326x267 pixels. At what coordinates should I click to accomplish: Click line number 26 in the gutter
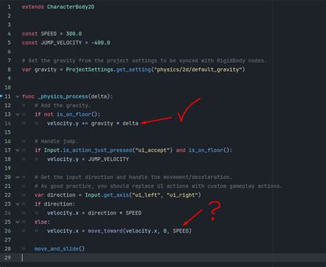tap(8, 231)
